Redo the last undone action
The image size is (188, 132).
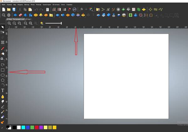click(x=41, y=9)
